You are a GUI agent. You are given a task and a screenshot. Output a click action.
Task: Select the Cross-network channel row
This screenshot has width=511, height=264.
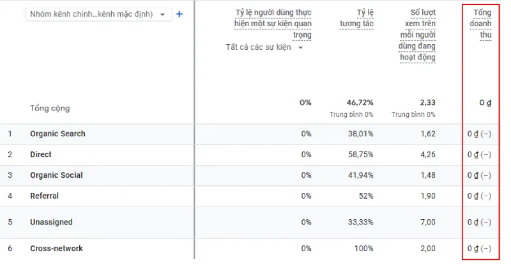pos(56,249)
